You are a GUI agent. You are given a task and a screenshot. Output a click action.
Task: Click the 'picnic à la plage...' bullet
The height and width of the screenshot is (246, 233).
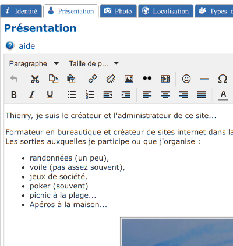click(x=63, y=195)
